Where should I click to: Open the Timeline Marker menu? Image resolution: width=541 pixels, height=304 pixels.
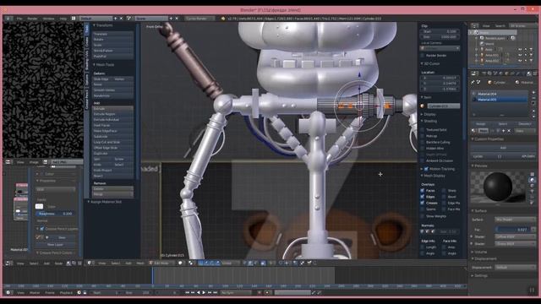[x=35, y=293]
